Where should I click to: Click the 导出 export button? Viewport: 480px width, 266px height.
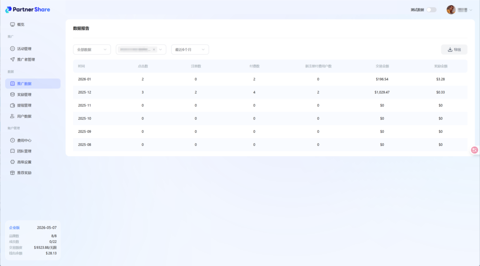pos(454,49)
